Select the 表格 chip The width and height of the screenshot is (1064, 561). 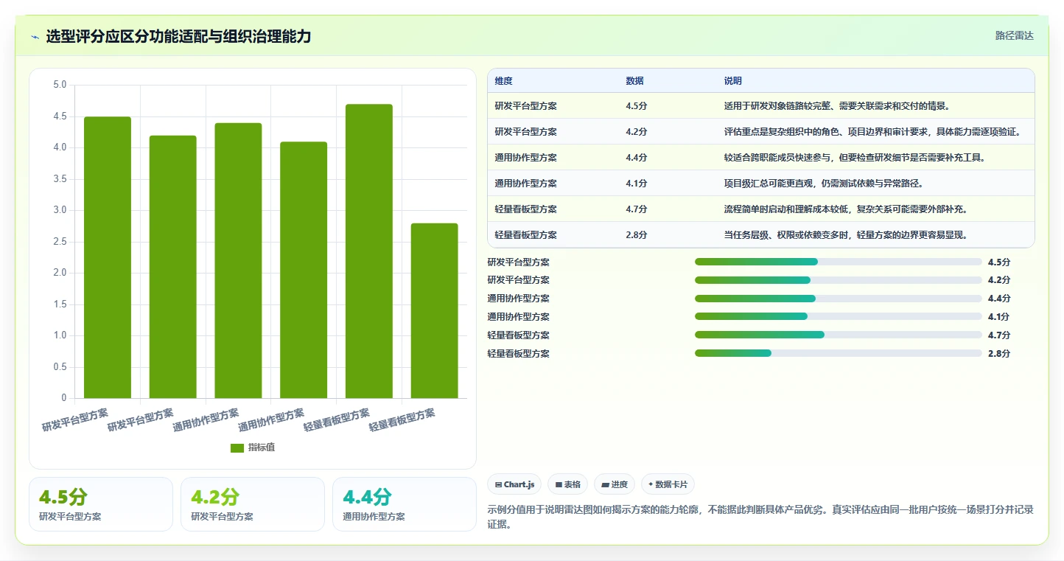567,484
